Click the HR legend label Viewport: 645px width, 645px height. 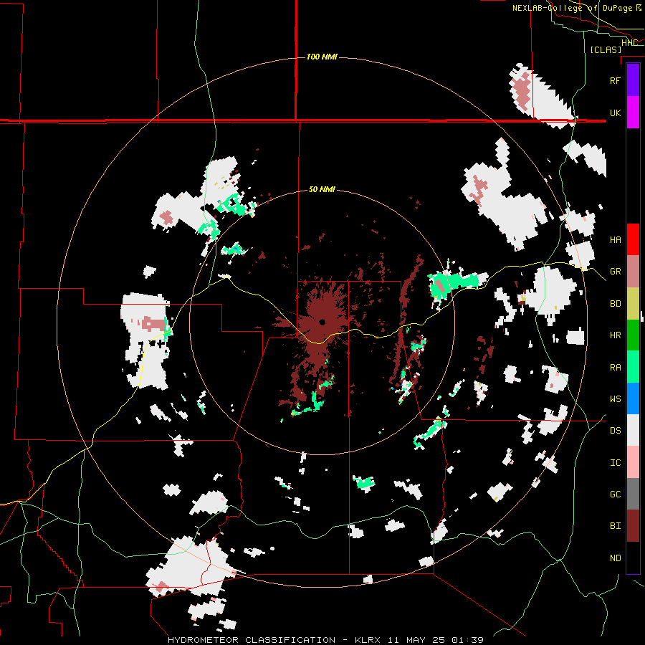tap(615, 335)
